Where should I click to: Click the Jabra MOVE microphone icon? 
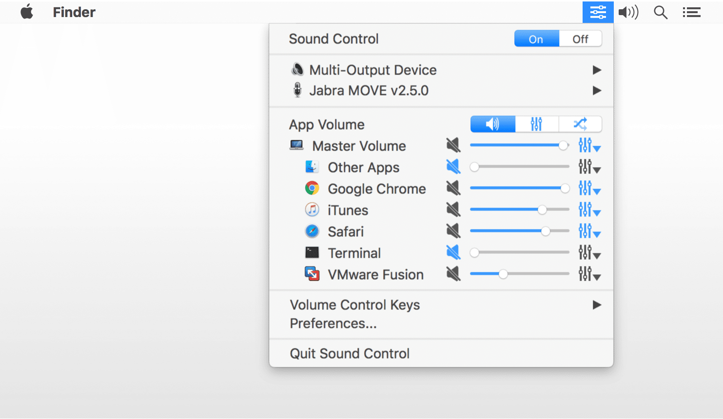[297, 90]
